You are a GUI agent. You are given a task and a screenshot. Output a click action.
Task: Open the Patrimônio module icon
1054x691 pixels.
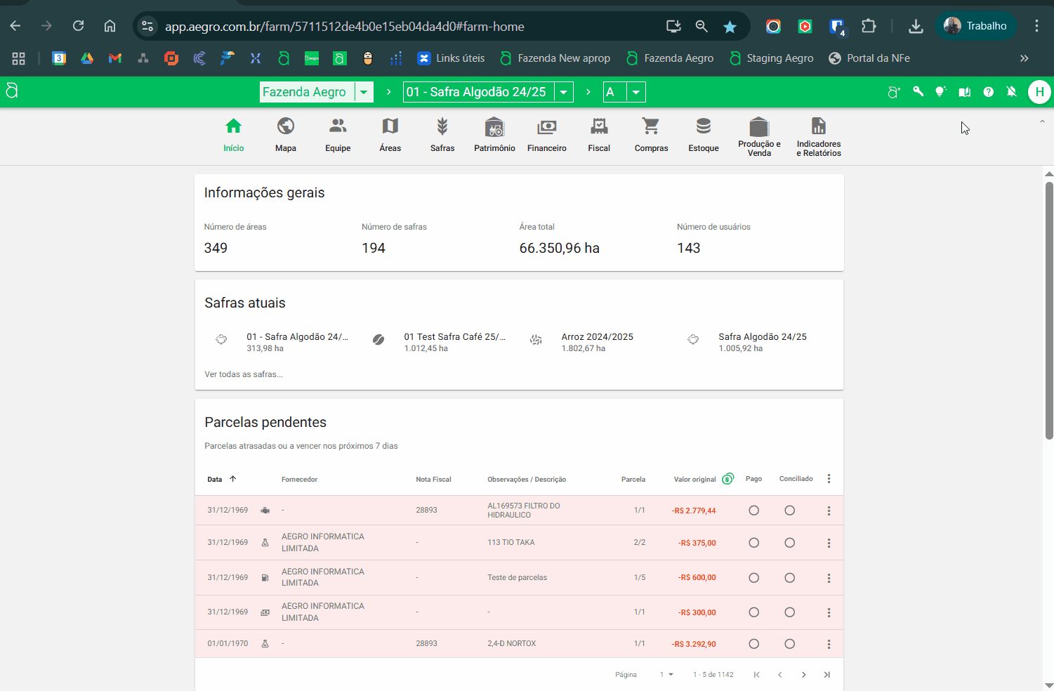pyautogui.click(x=494, y=127)
